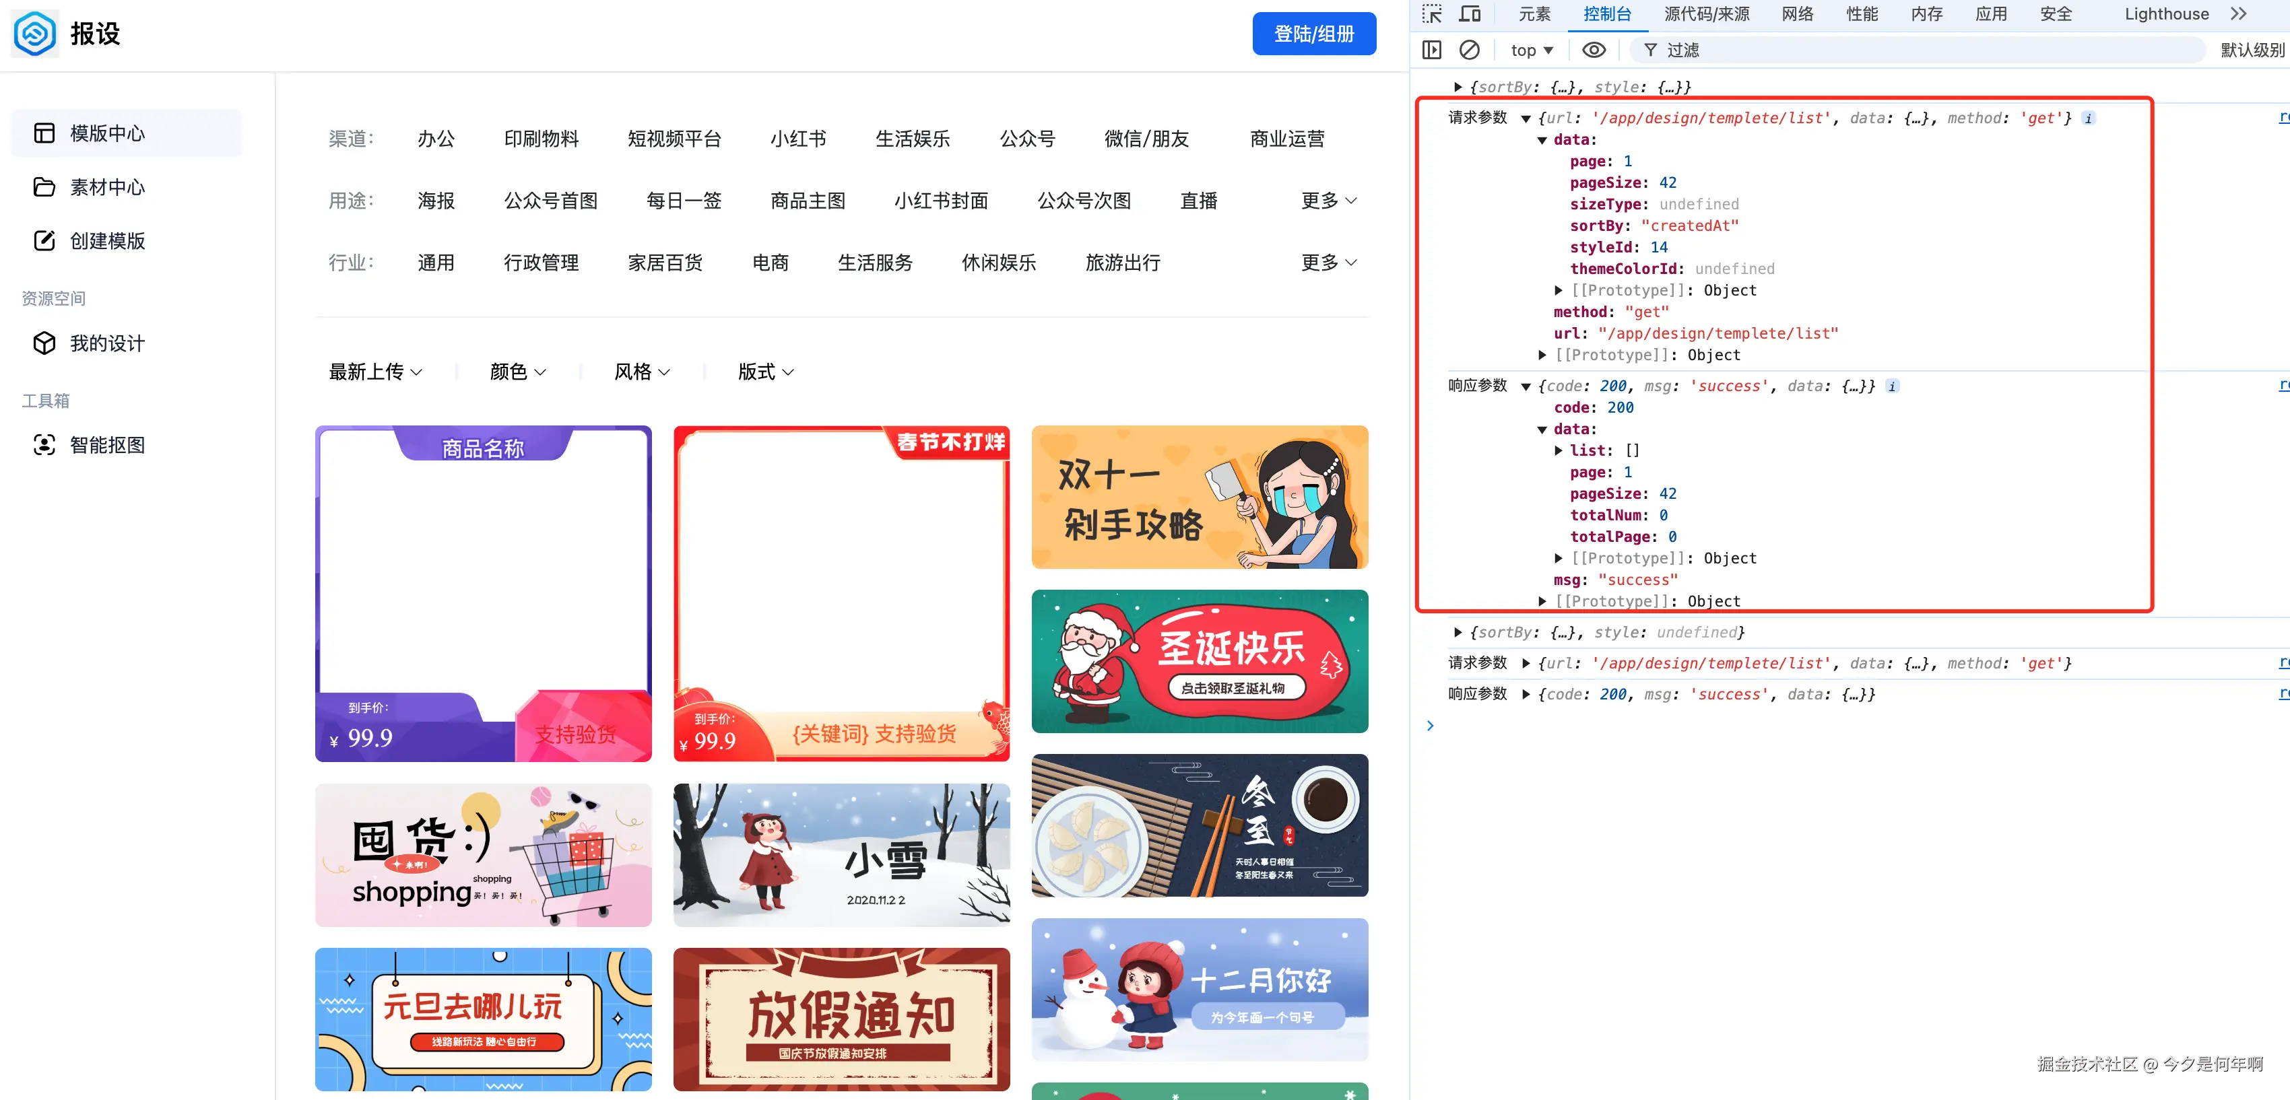2290x1100 pixels.
Task: Show more DevTools tabs chevron
Action: click(2238, 14)
